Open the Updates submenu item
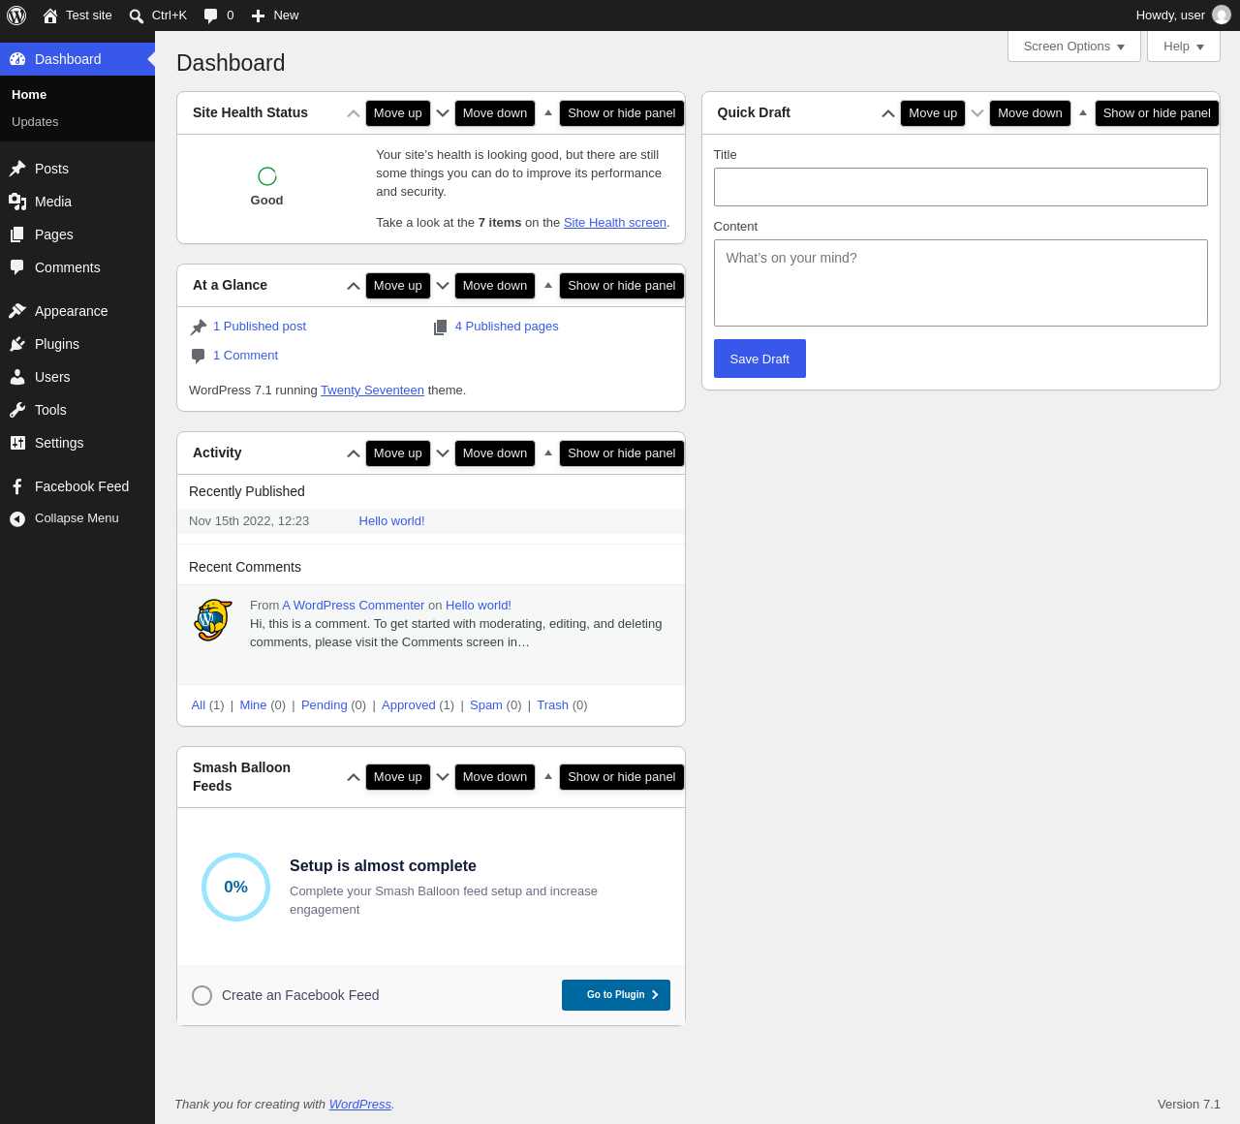Image resolution: width=1240 pixels, height=1124 pixels. pos(35,122)
